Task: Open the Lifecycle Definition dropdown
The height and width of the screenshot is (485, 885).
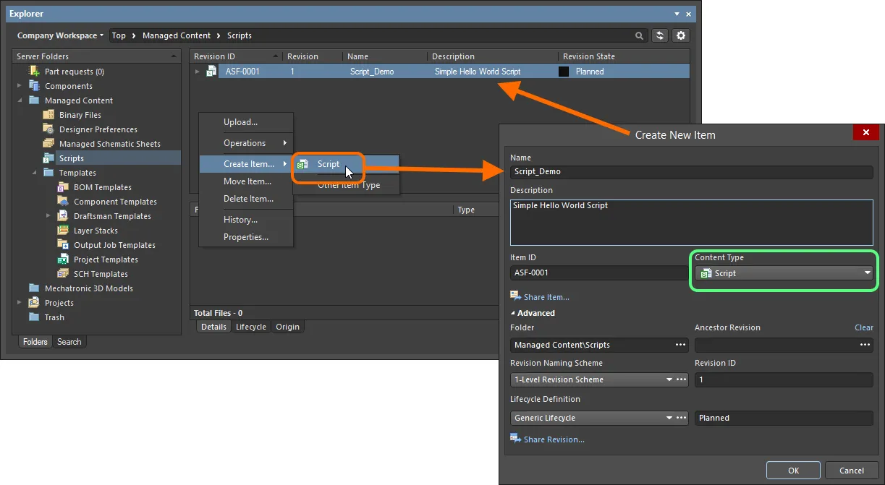Action: pyautogui.click(x=669, y=418)
